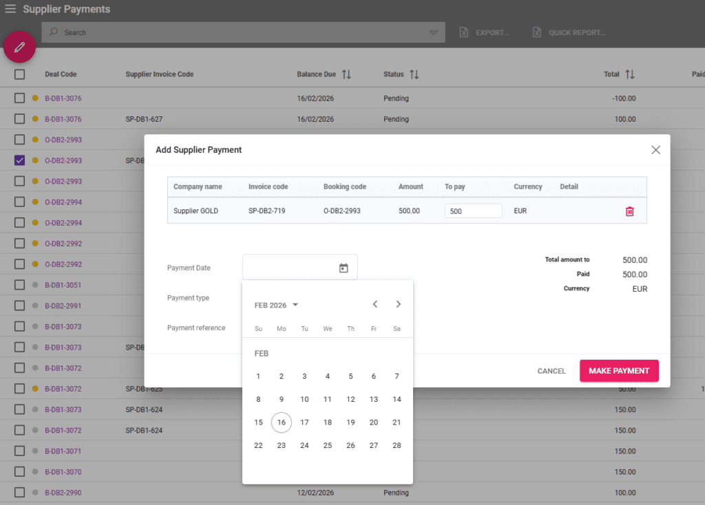Delete the SP-DB2-719 payment row

click(629, 211)
